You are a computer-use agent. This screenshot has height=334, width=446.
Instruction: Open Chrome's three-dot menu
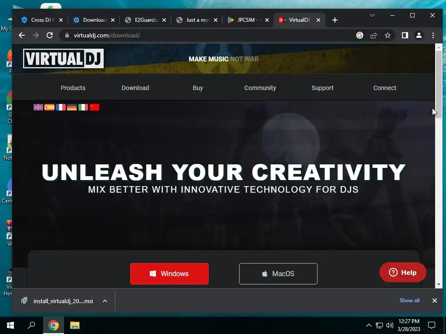[x=433, y=35]
